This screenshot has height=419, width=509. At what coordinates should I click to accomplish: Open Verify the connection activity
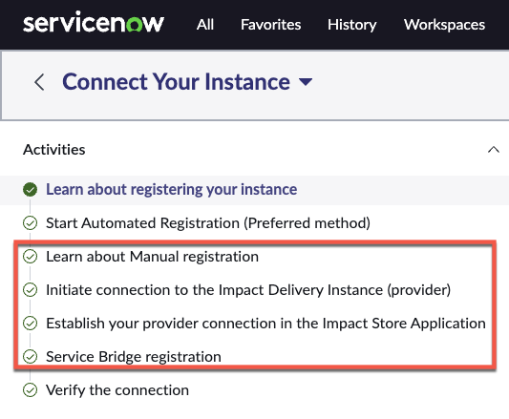coord(117,390)
